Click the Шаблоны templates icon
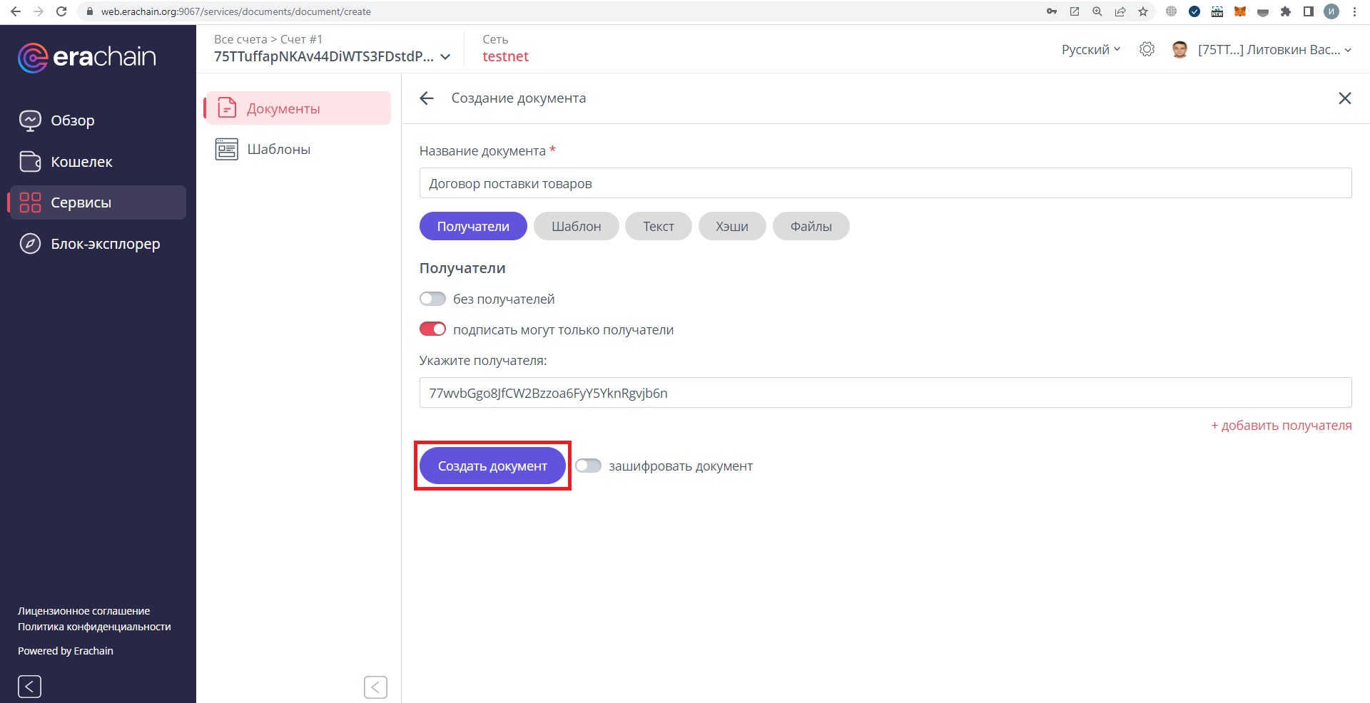Screen dimensions: 1370x703 point(227,150)
